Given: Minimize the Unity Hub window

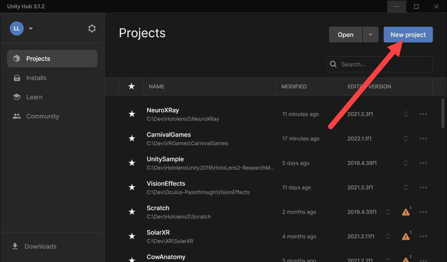Looking at the screenshot, I should 396,6.
